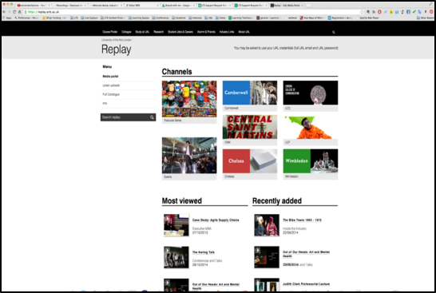The width and height of the screenshot is (436, 293).
Task: Open the Camberwell channel thumbnail
Action: [x=250, y=93]
